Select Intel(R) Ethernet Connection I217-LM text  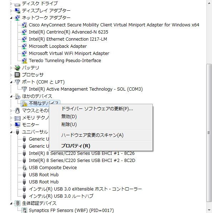(x=68, y=39)
